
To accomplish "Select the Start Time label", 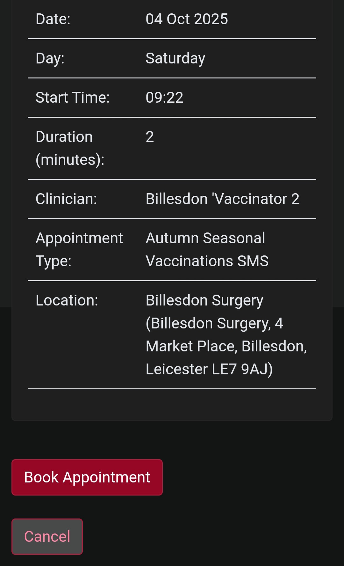I will pyautogui.click(x=73, y=98).
